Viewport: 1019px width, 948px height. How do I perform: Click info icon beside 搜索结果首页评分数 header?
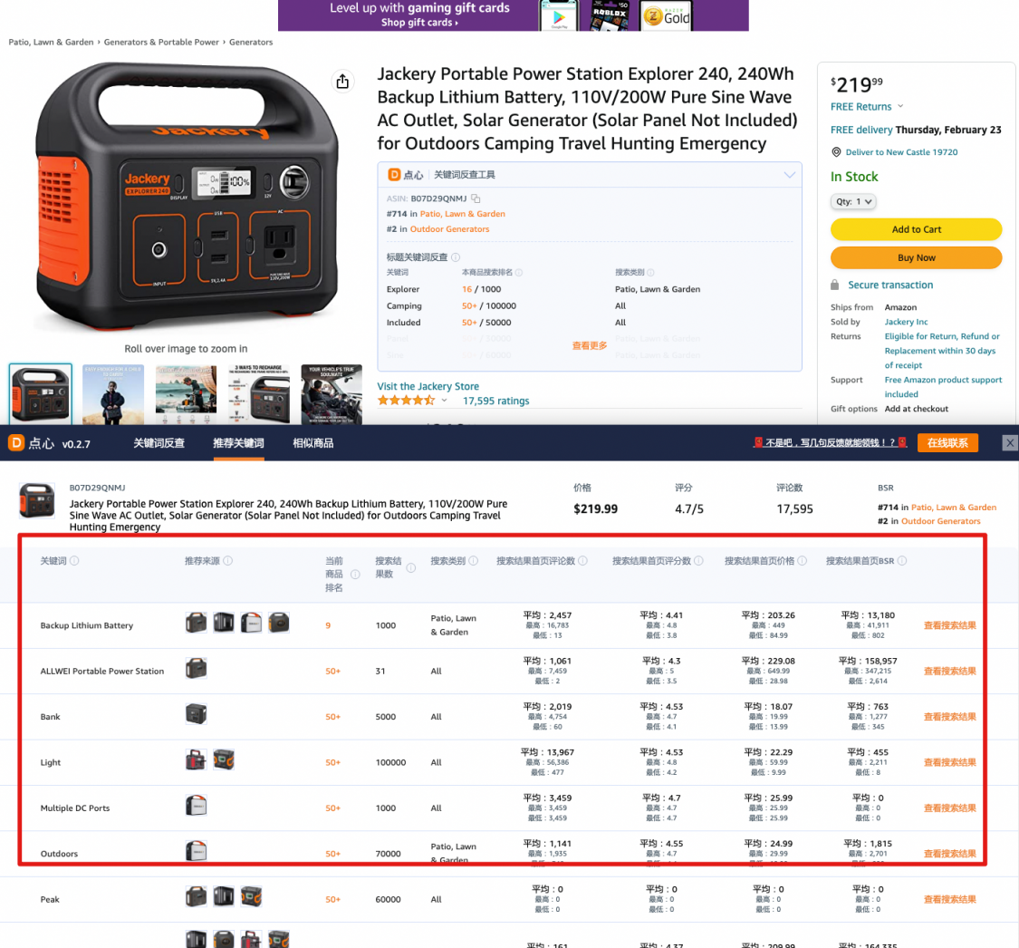pyautogui.click(x=698, y=560)
